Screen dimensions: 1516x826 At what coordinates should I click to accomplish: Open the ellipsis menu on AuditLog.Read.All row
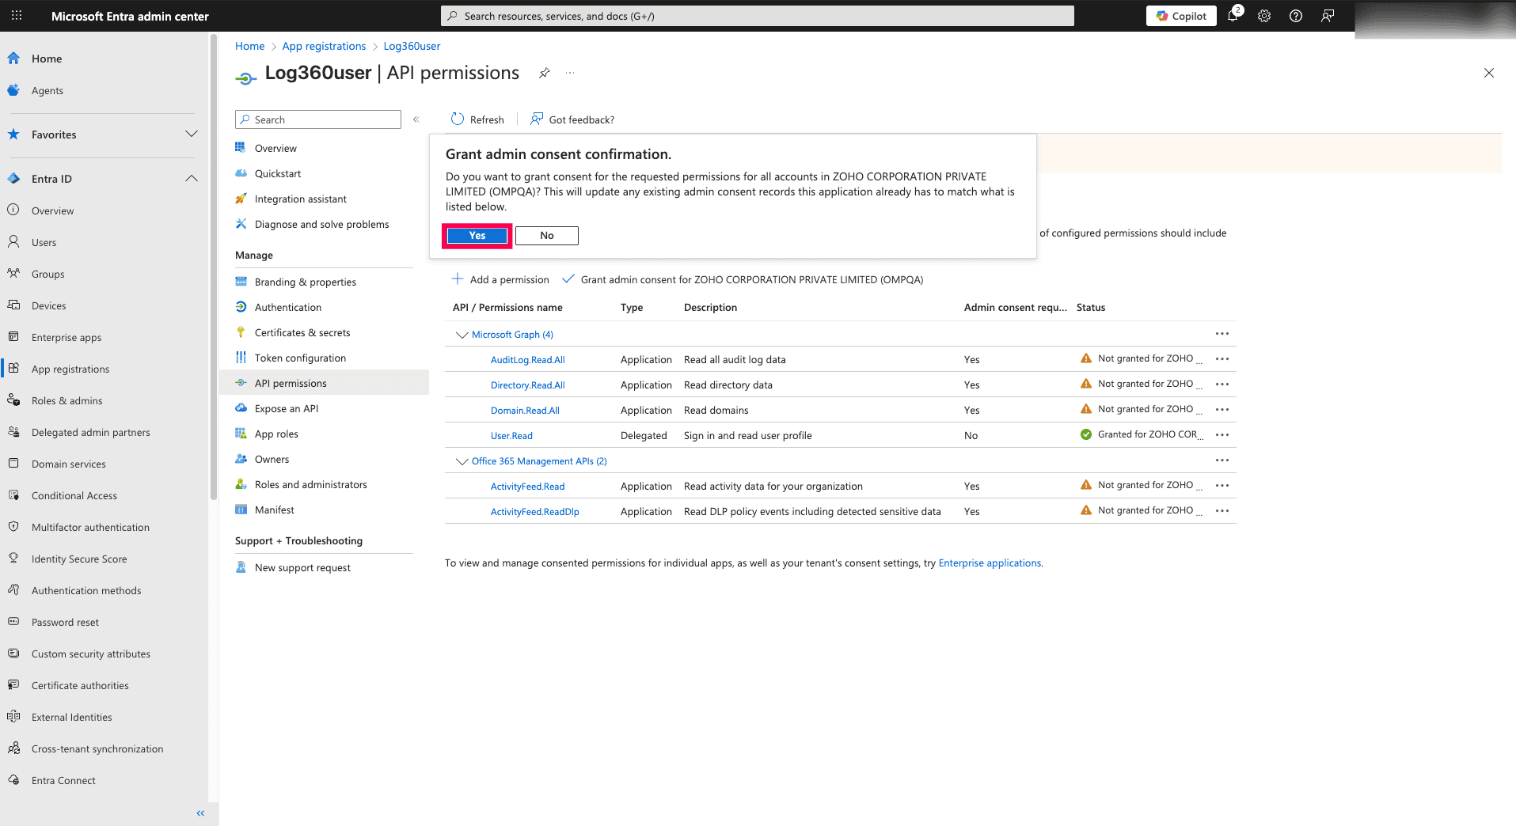(x=1222, y=358)
